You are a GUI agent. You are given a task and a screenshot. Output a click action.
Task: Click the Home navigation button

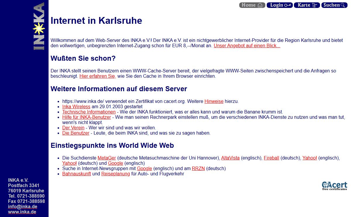click(252, 5)
